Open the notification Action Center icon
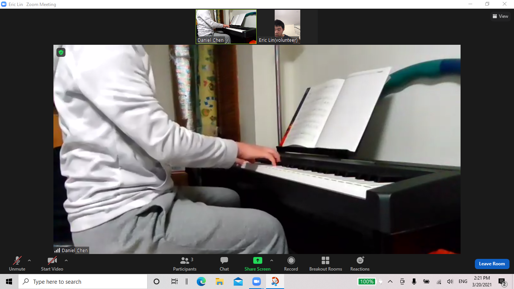 point(502,281)
